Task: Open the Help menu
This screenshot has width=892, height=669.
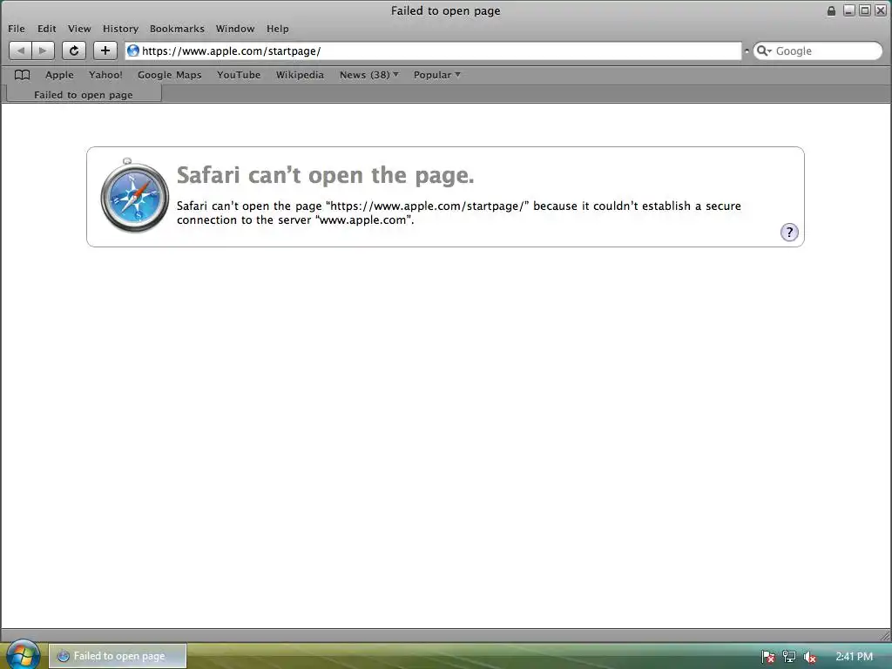Action: pos(278,29)
